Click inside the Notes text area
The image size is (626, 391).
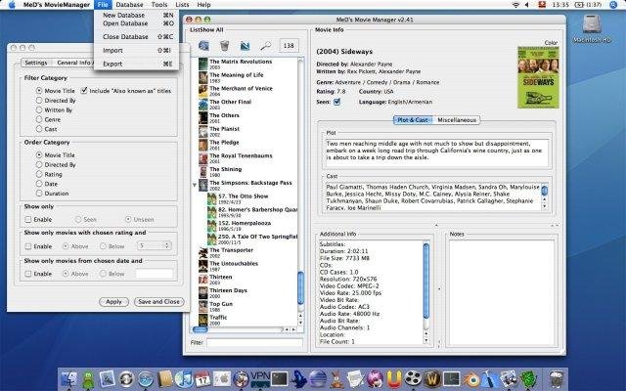502,292
